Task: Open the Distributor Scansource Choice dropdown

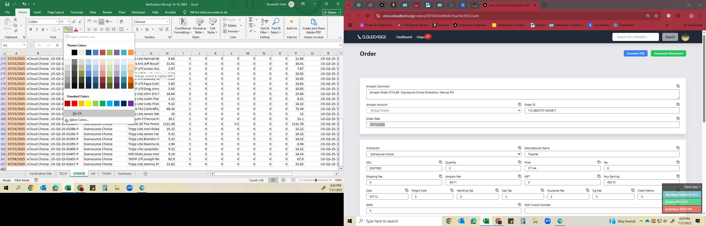Action: (x=443, y=154)
